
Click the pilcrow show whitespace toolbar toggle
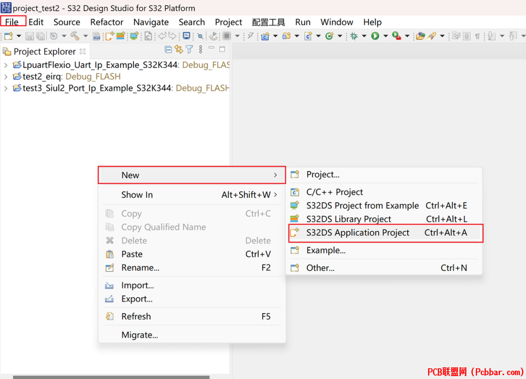coord(477,36)
